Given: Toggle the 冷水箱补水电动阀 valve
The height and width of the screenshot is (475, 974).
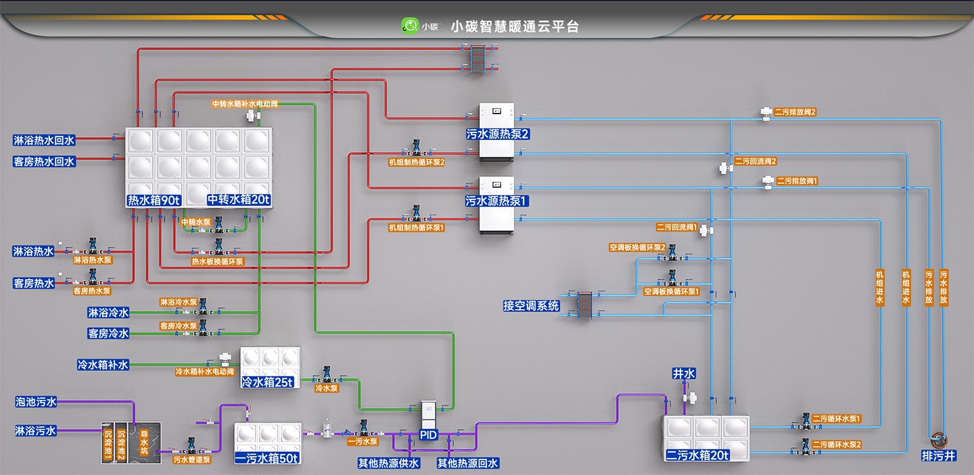Looking at the screenshot, I should tap(225, 359).
